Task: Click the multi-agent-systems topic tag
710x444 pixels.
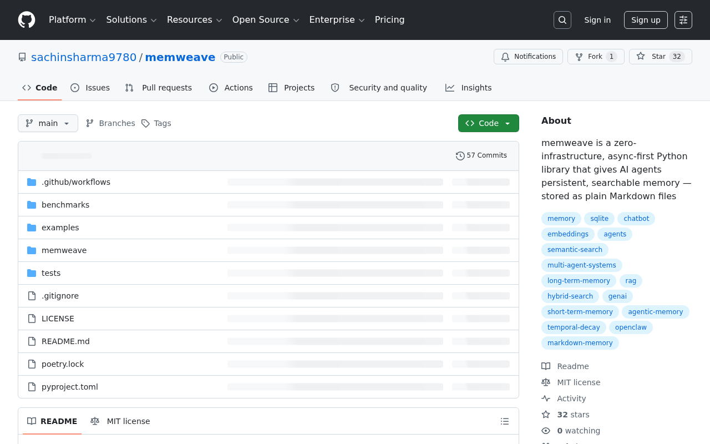Action: click(x=582, y=265)
